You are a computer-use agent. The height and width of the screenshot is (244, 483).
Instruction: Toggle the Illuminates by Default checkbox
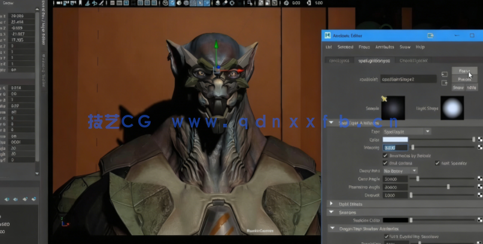(x=385, y=155)
